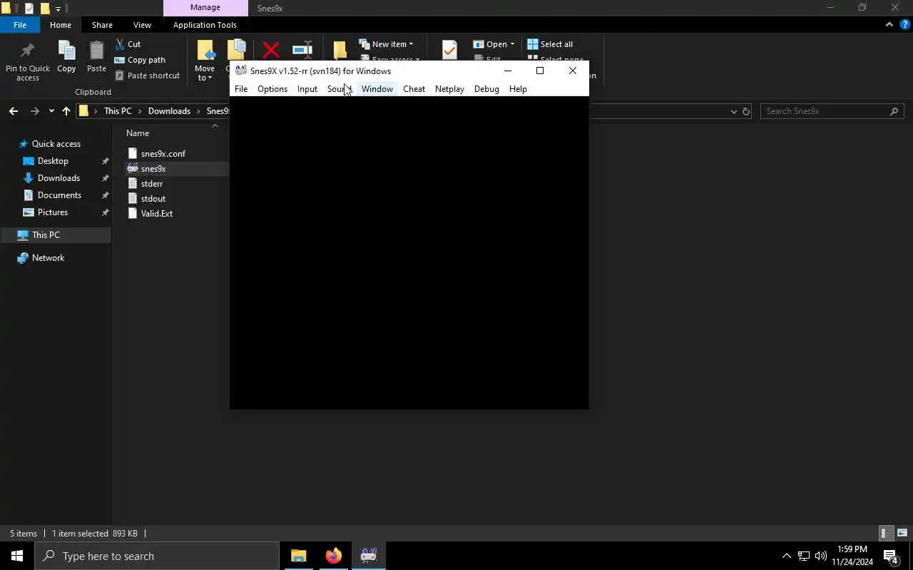The image size is (913, 570).
Task: Select the Valid.Ext file
Action: (x=157, y=214)
